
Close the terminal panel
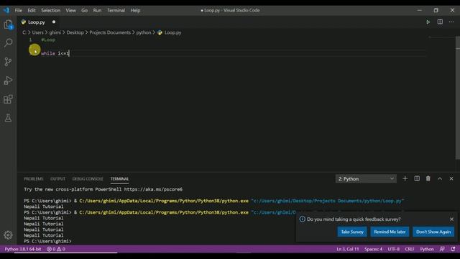click(x=451, y=178)
